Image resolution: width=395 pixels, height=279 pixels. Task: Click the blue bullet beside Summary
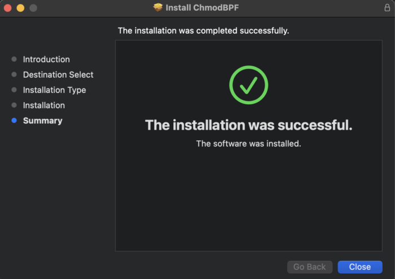pyautogui.click(x=14, y=121)
